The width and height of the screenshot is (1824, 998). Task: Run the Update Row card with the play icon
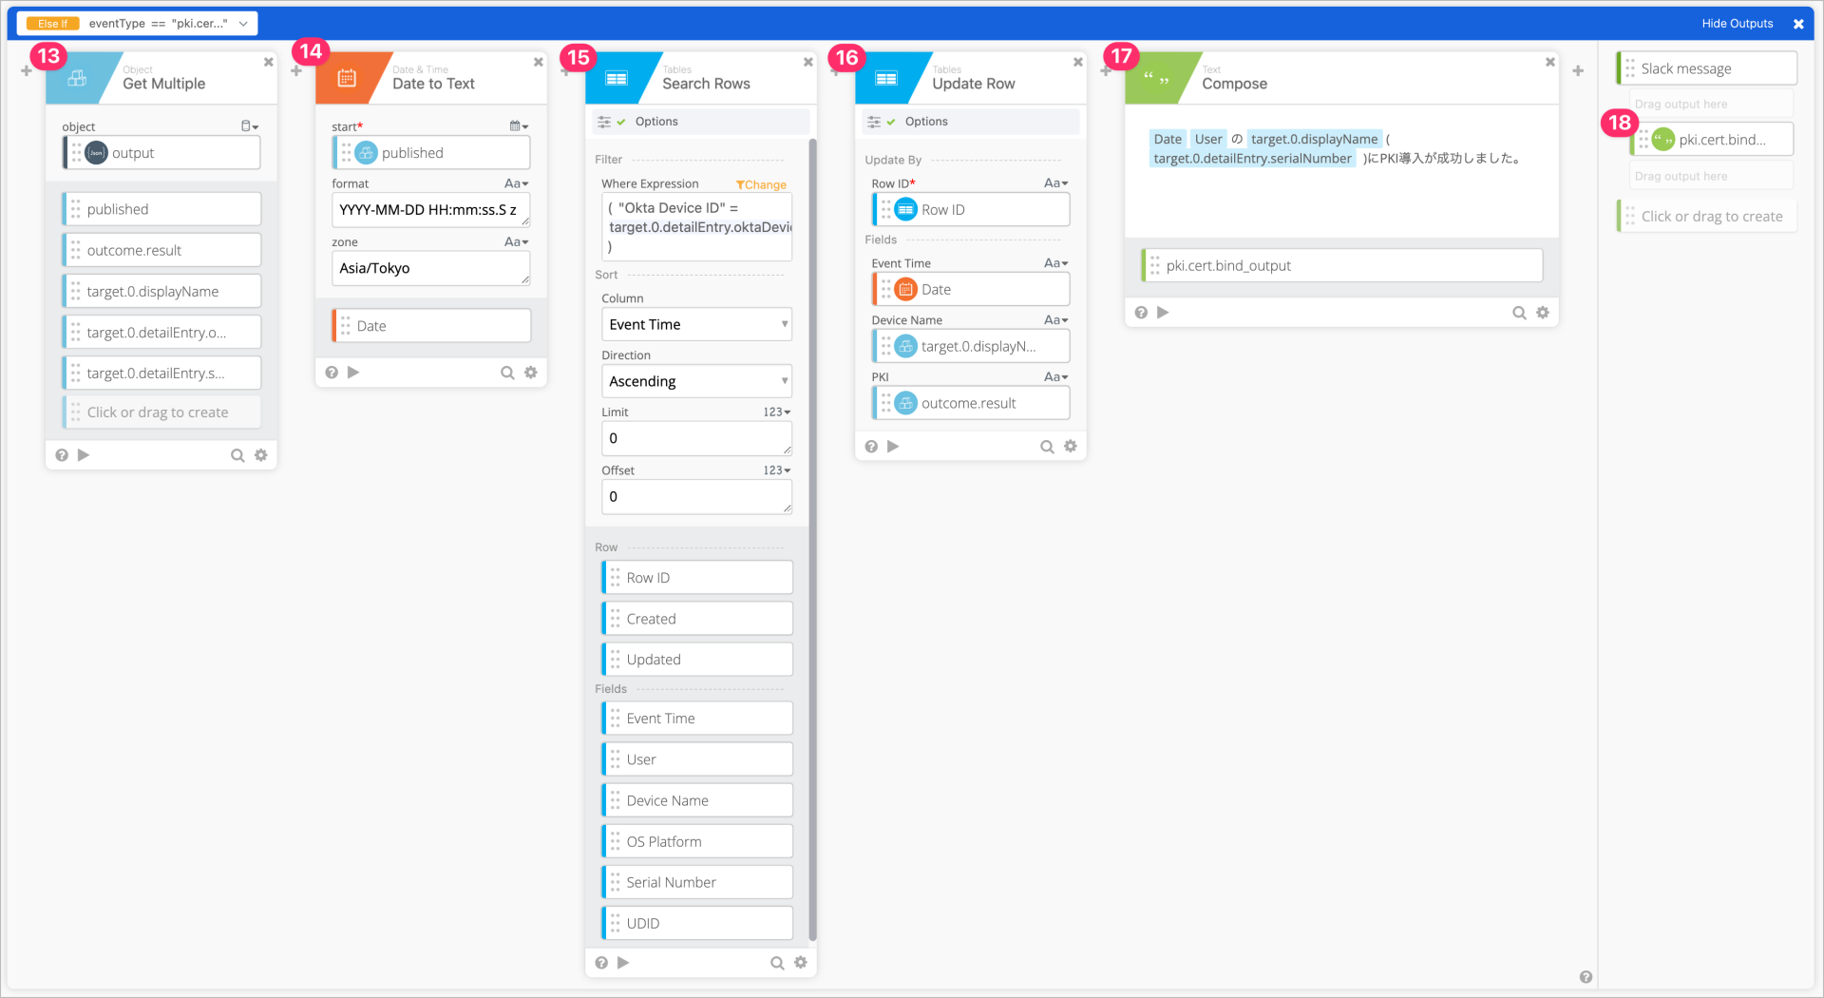point(892,446)
